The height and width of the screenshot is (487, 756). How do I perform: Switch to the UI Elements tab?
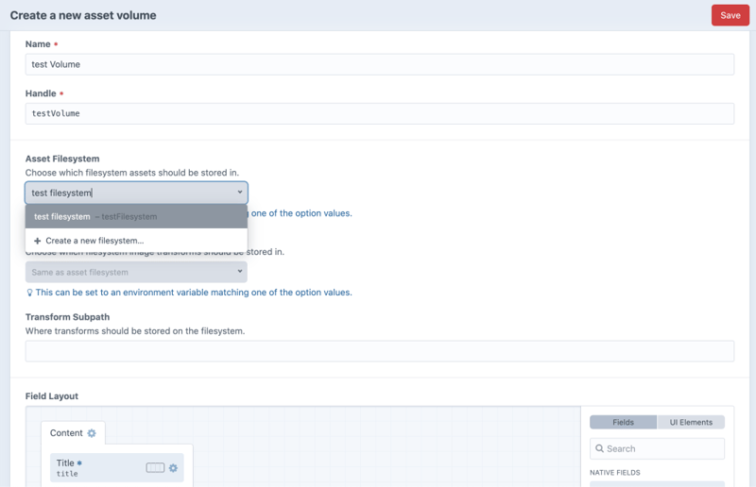691,422
